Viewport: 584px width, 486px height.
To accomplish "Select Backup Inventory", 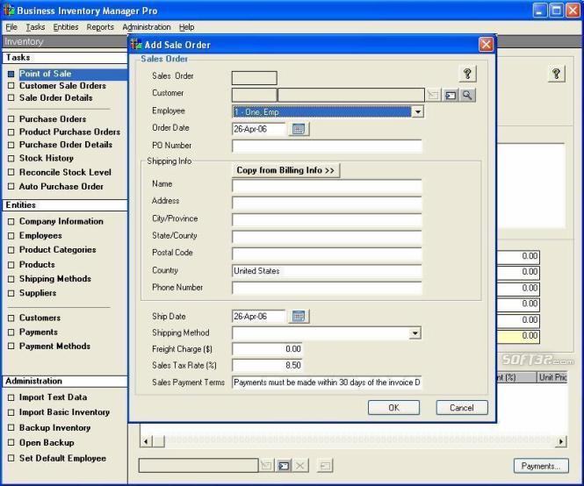I will (x=54, y=428).
